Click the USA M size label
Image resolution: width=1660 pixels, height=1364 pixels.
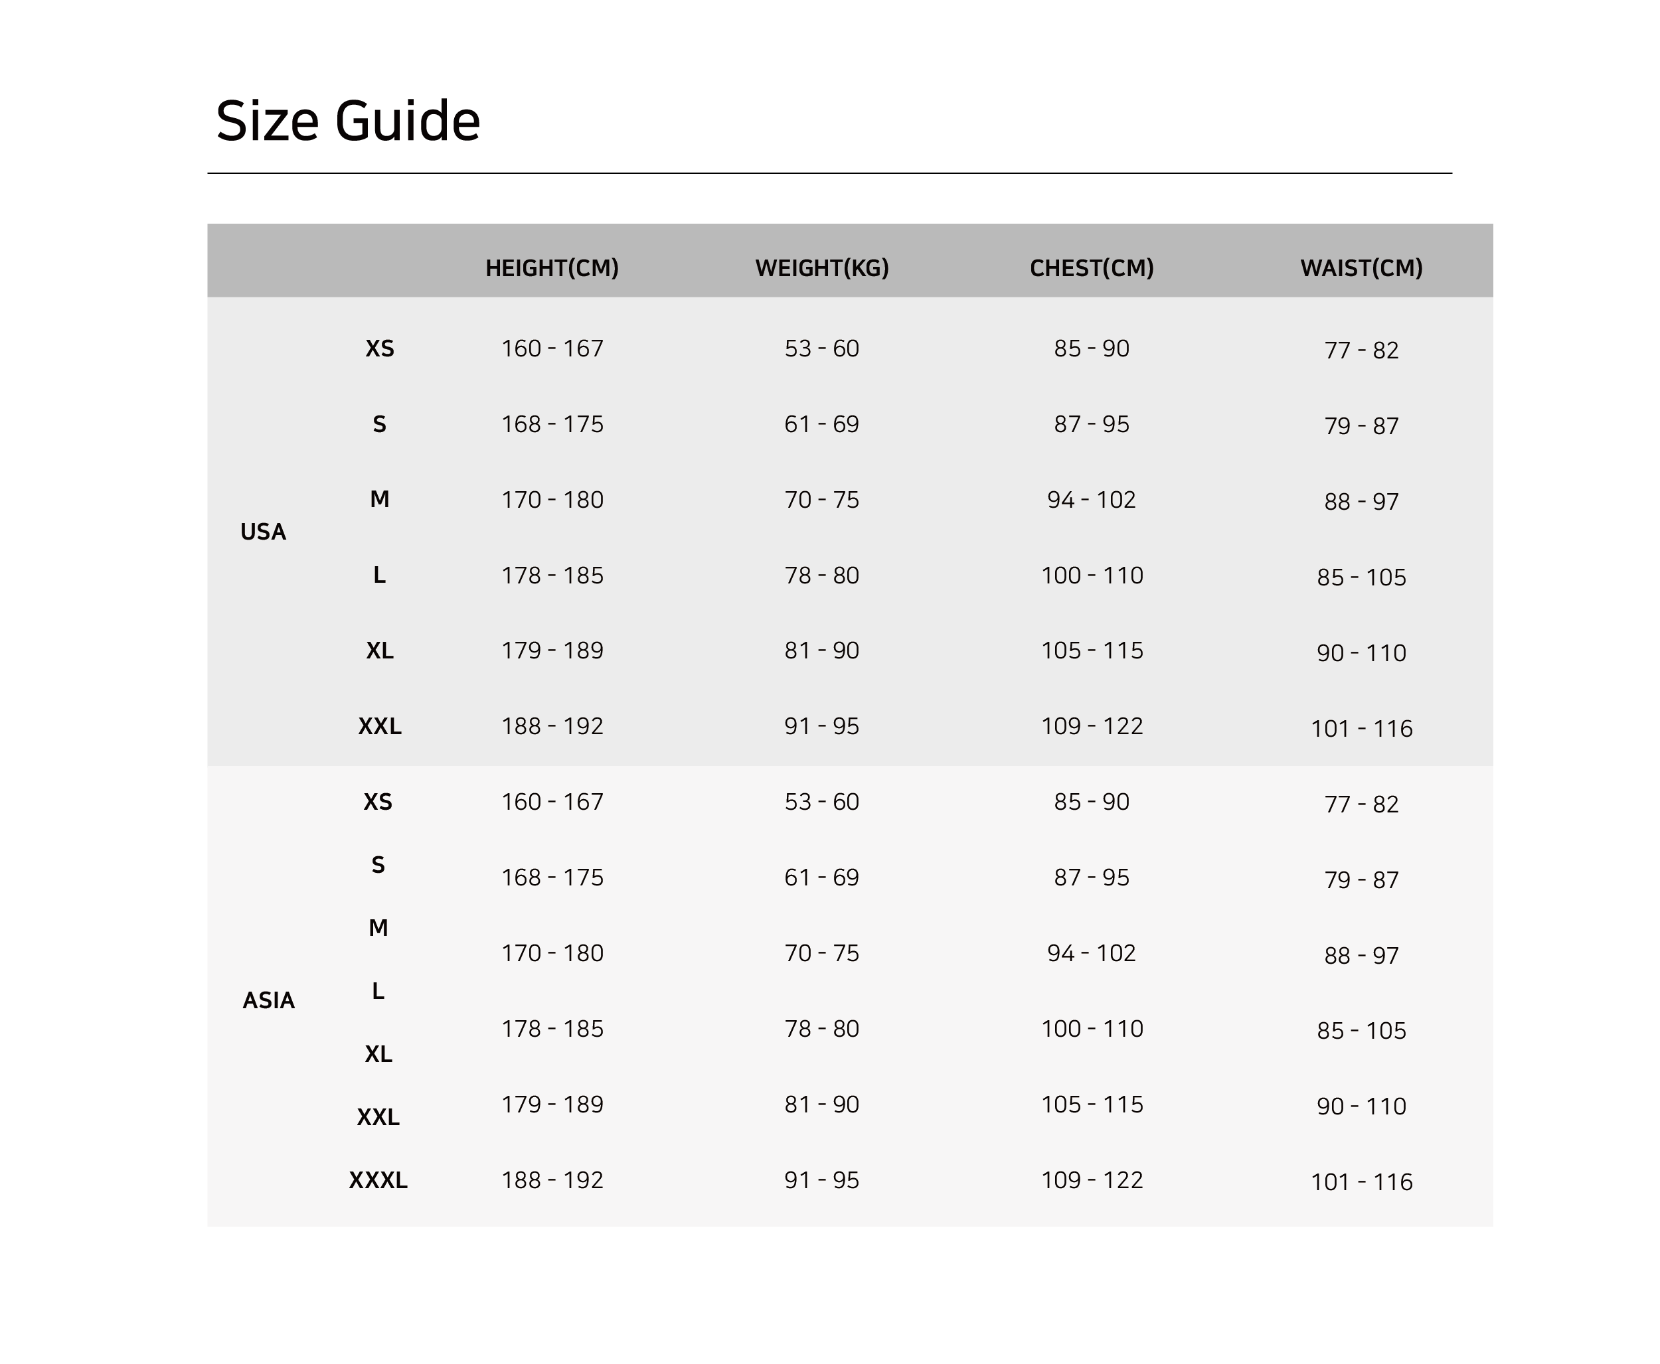click(x=380, y=499)
